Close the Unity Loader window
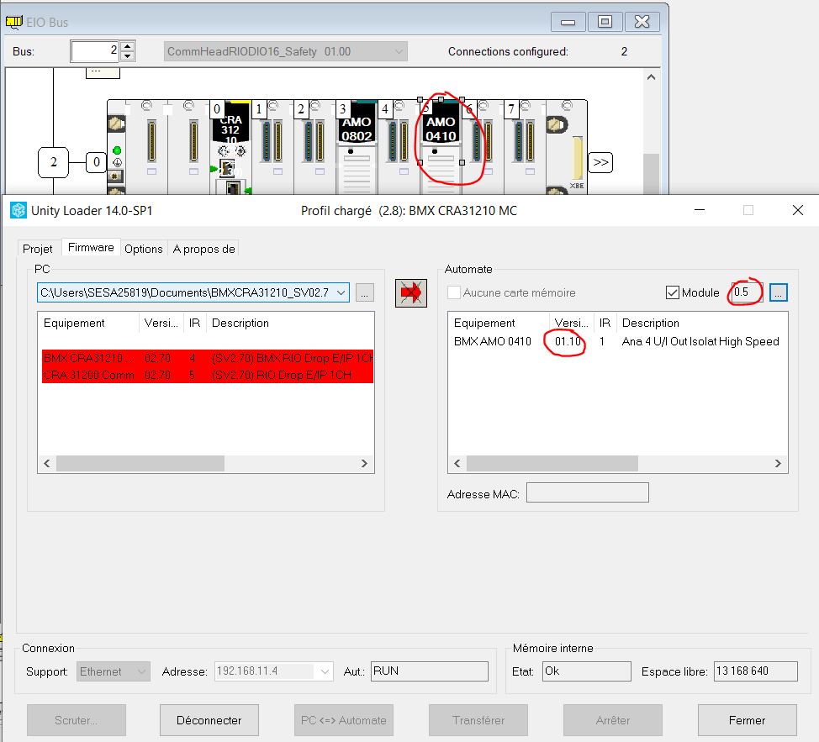Screen dimensions: 819x742 click(x=798, y=210)
